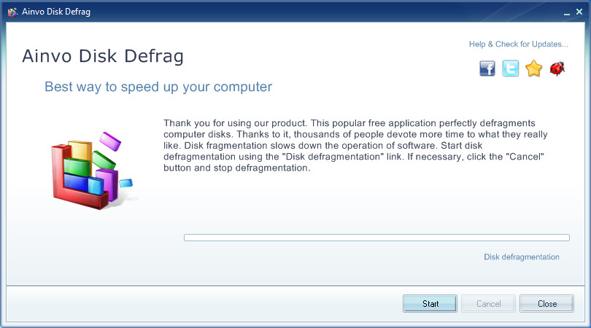Click the tagline Best way to speed up
Viewport: 591px width, 328px height.
click(x=158, y=87)
